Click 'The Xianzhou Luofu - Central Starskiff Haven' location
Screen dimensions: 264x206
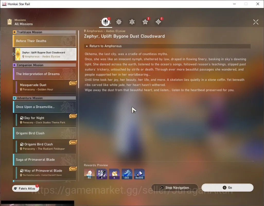coord(42,175)
